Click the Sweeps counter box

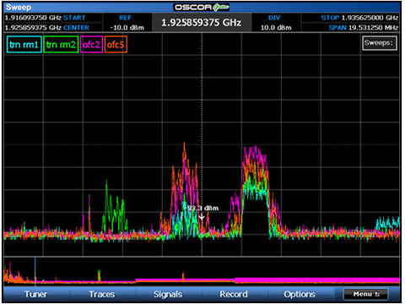(380, 43)
